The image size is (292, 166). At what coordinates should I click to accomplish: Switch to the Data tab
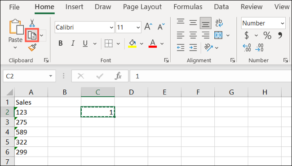(221, 7)
